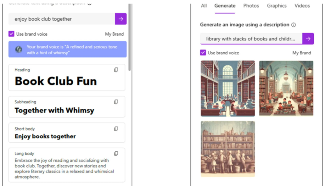325x188 pixels.
Task: Click the text description input field
Action: [61, 19]
